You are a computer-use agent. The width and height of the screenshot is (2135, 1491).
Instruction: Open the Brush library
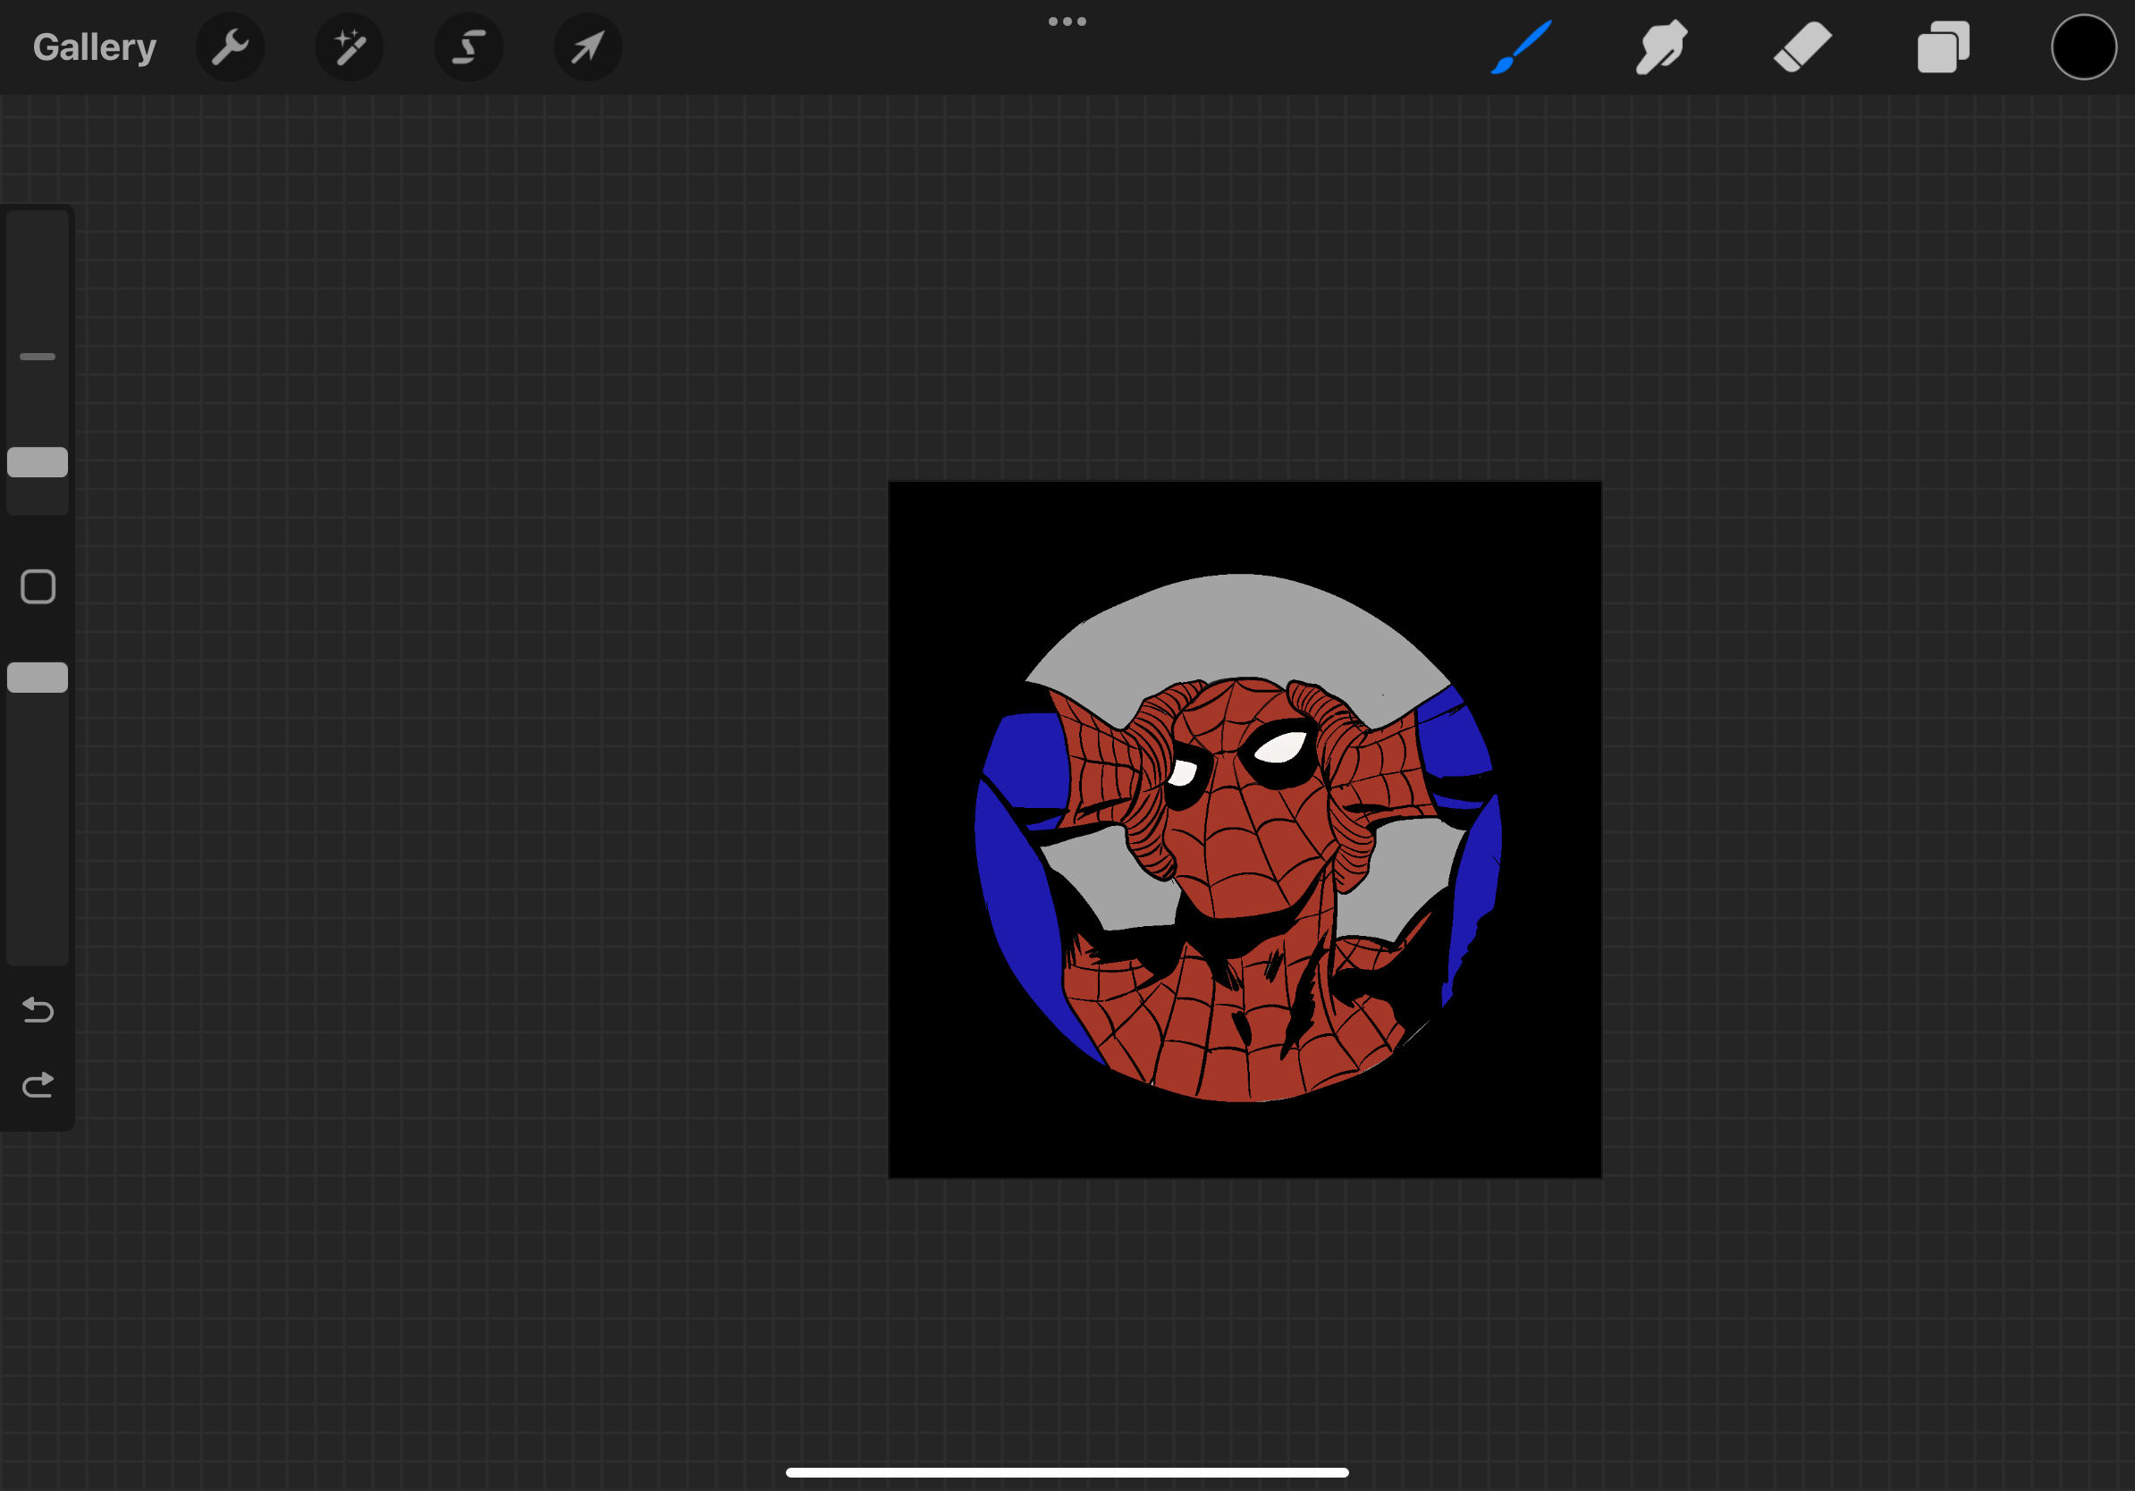(1522, 46)
